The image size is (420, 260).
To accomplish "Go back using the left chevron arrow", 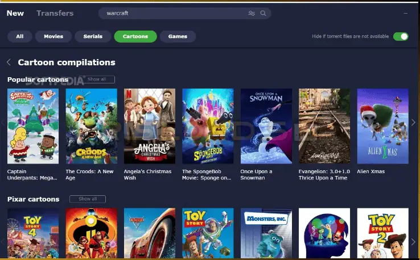I will 9,62.
